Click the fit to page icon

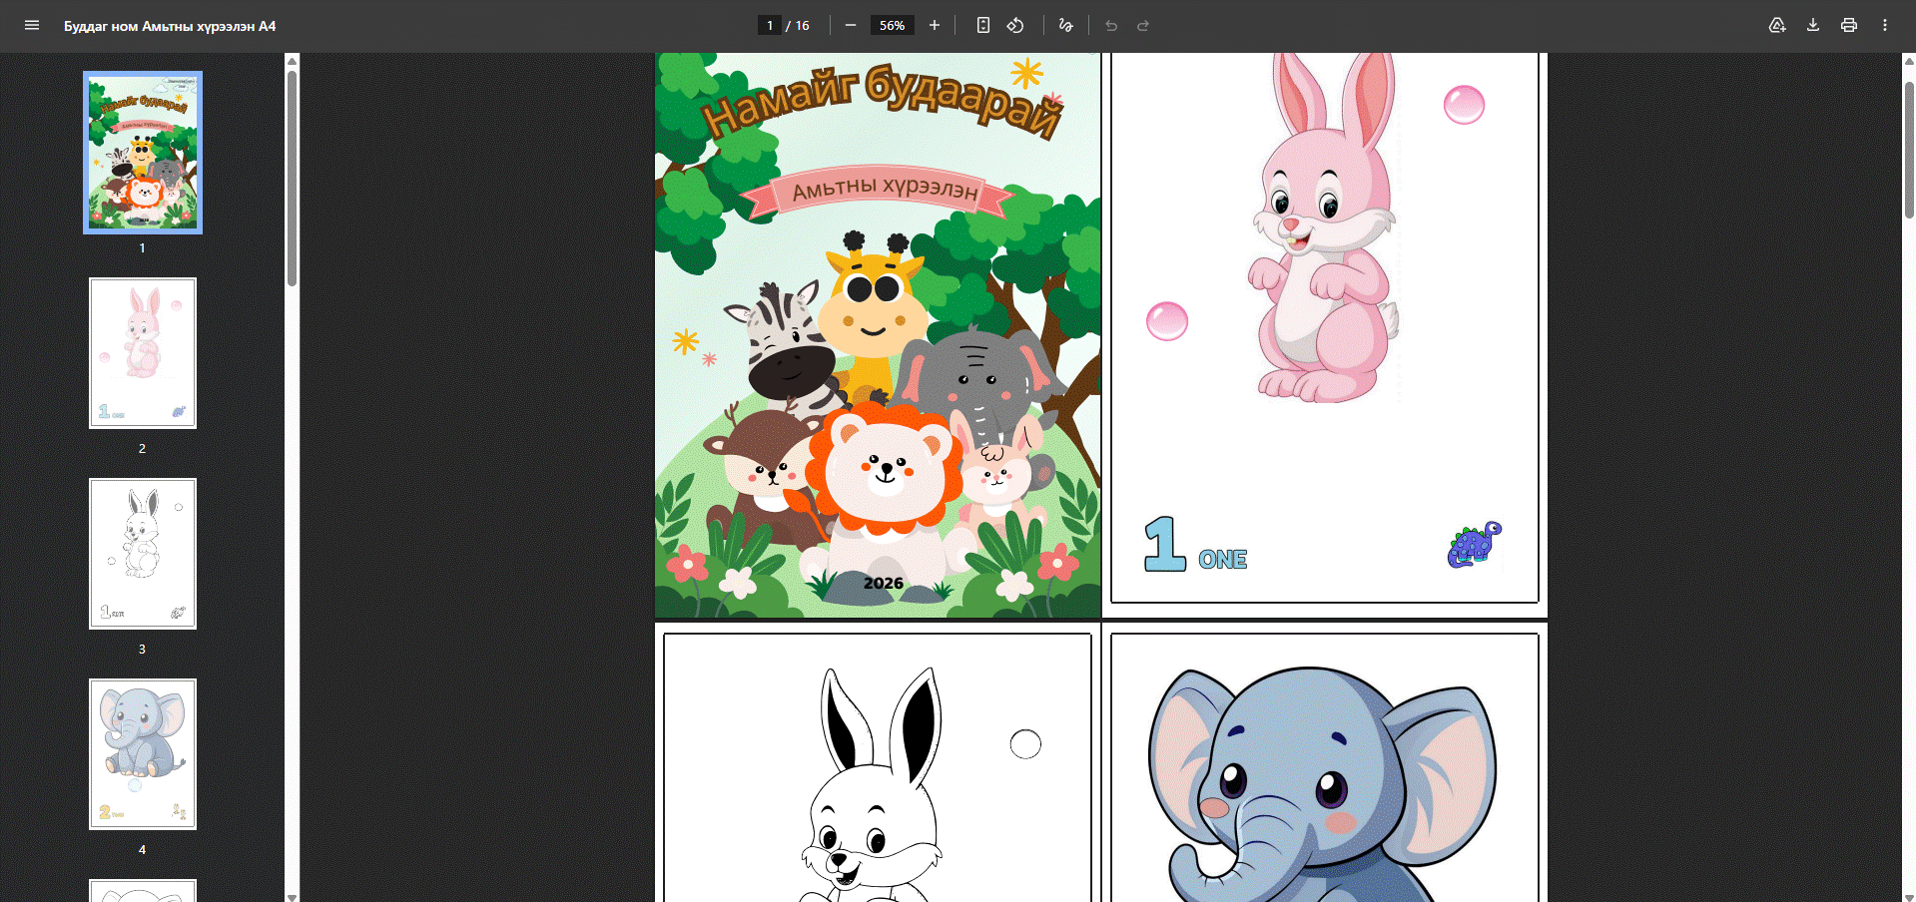[x=983, y=25]
